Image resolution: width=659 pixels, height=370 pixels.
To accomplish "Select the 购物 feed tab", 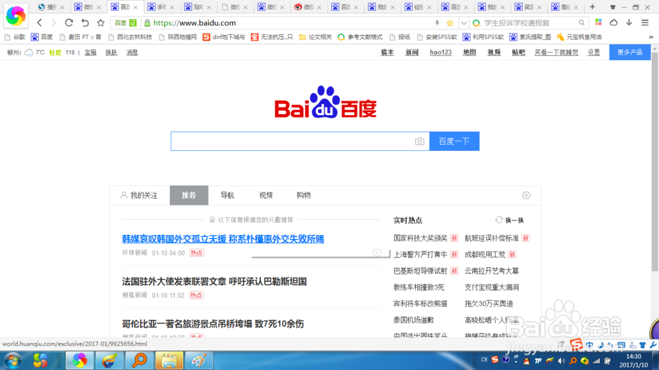I will click(303, 196).
